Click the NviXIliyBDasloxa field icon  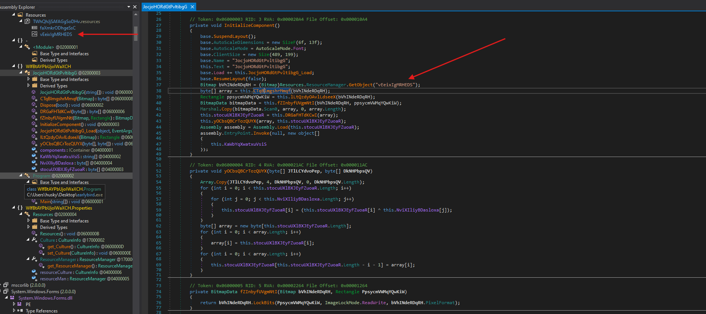(x=34, y=163)
